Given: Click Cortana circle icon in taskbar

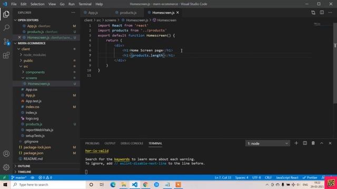Looking at the screenshot, I should click(x=91, y=184).
